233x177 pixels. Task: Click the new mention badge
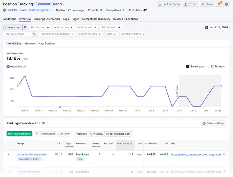(x=80, y=159)
